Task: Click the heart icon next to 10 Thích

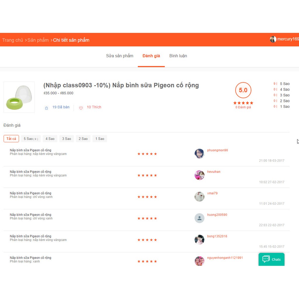Action: point(81,108)
